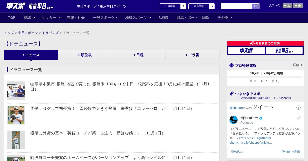308x161 pixels.
Task: Decrease text size with 小 button
Action: 298,6
